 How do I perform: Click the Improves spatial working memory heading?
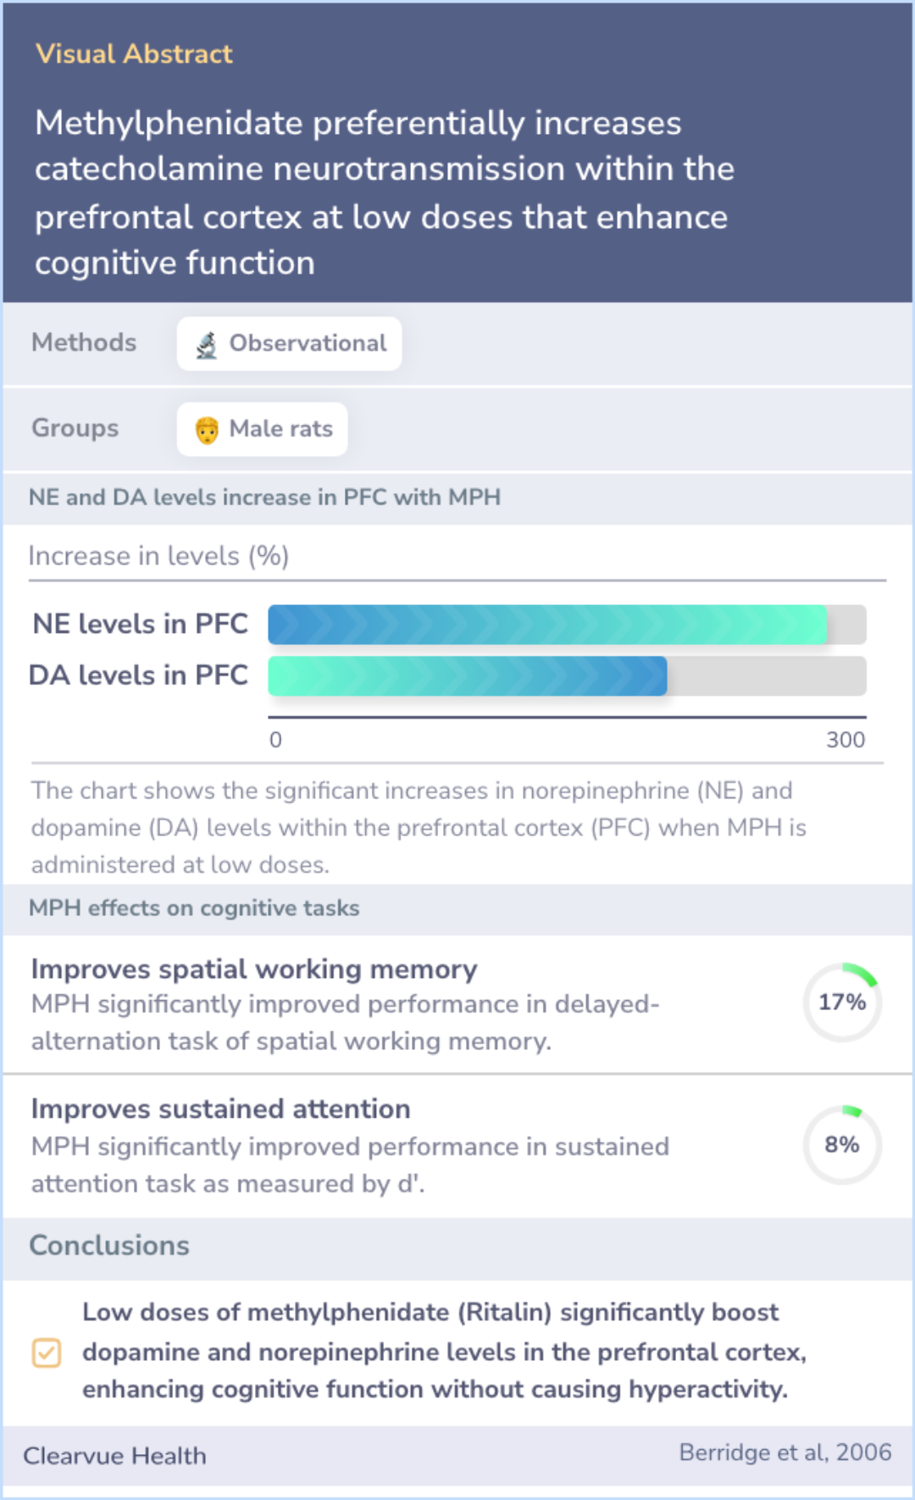[x=254, y=969]
